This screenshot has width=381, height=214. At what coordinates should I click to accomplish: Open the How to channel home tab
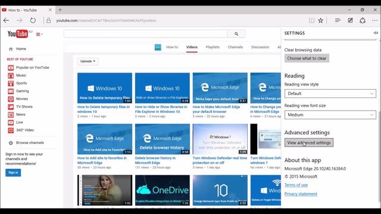tap(172, 47)
